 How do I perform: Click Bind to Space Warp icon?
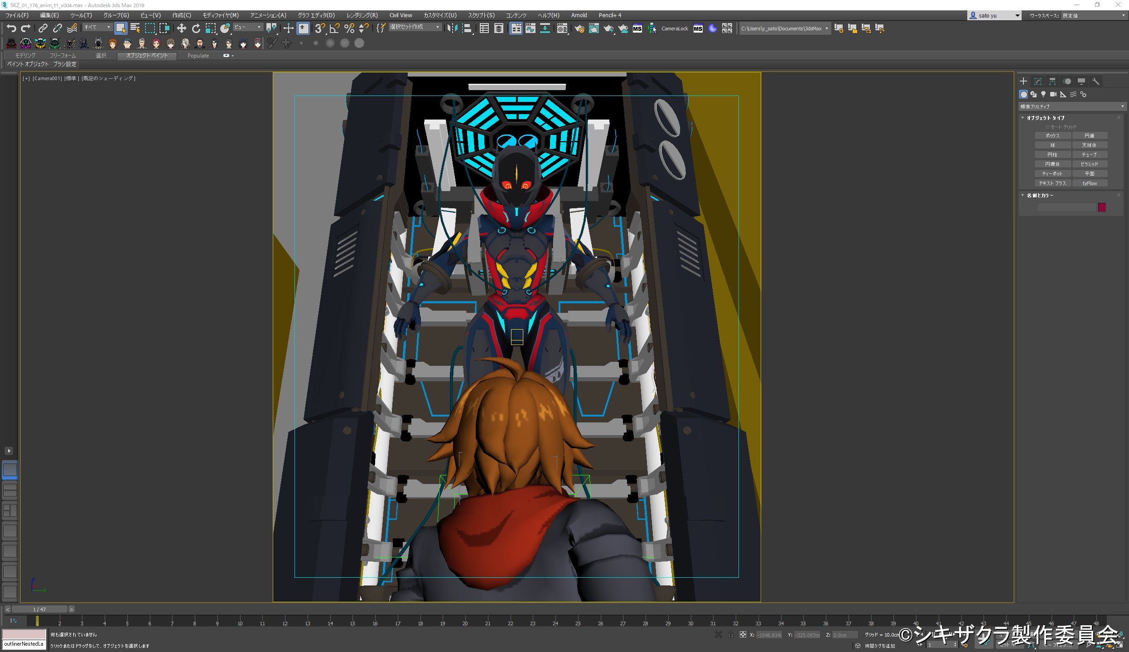click(72, 29)
